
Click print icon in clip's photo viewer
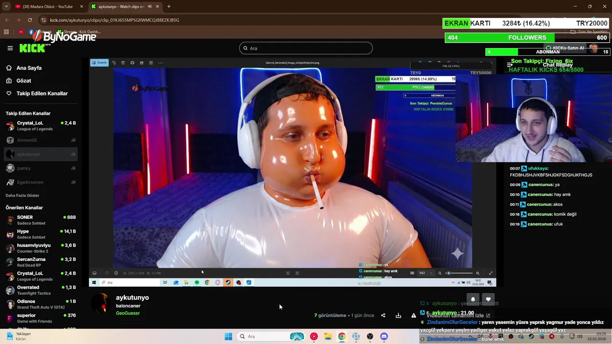[132, 63]
